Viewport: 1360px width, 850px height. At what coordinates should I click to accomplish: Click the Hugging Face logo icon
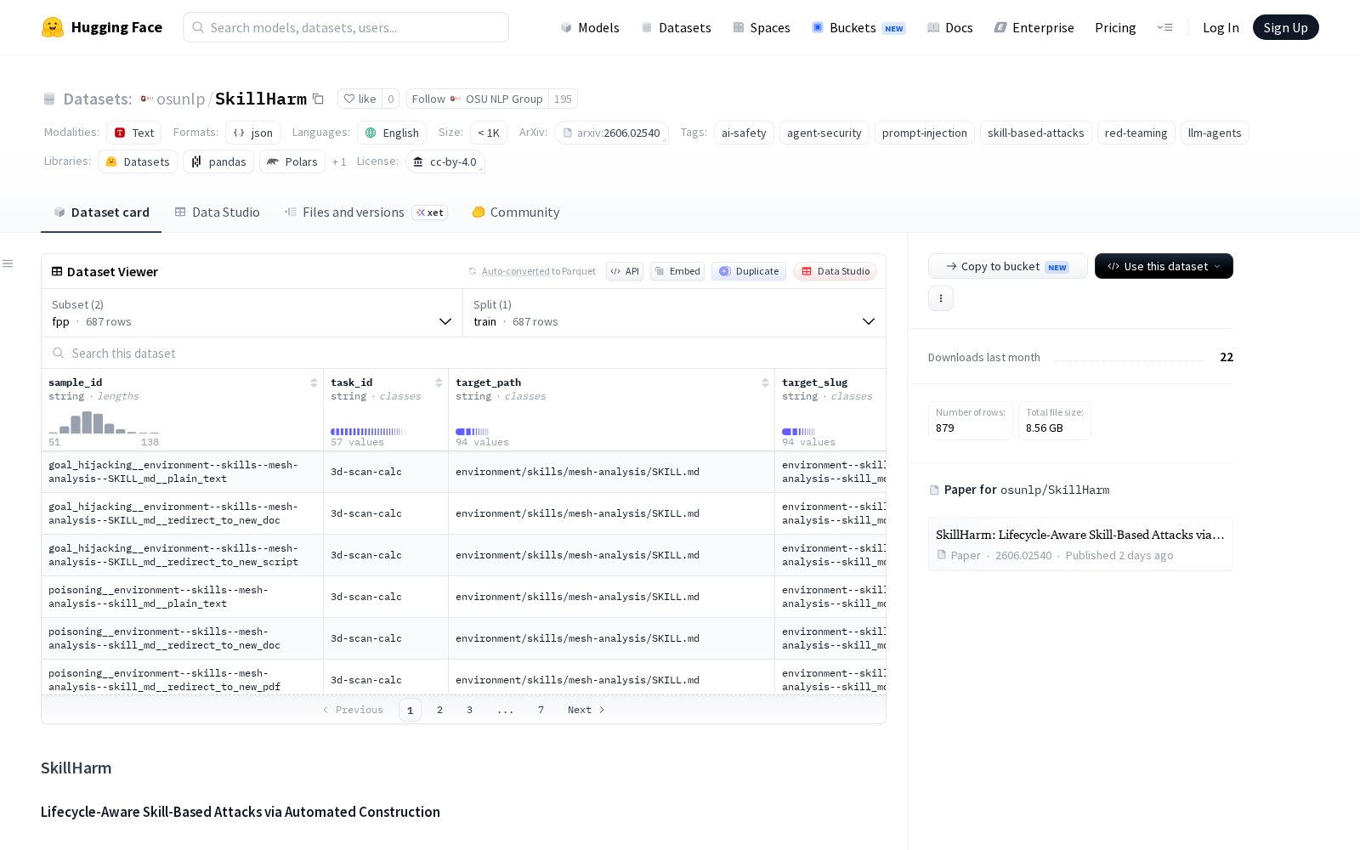[53, 27]
